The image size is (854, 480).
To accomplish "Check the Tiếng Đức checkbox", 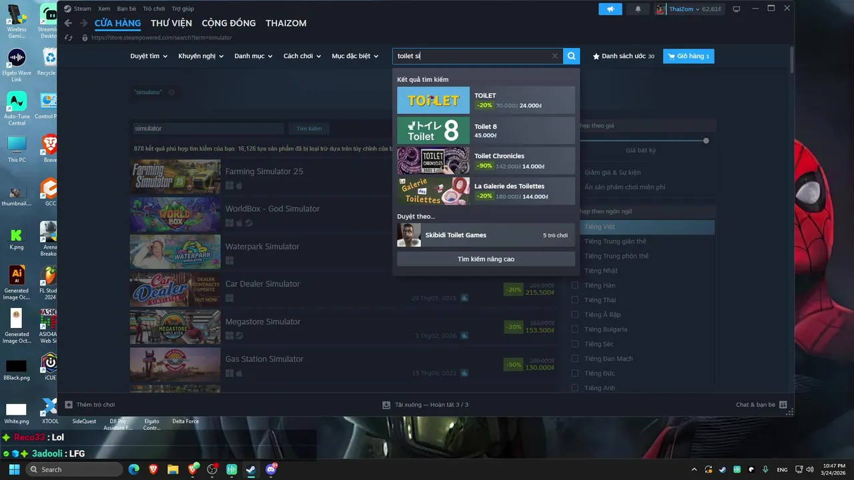I will (574, 373).
